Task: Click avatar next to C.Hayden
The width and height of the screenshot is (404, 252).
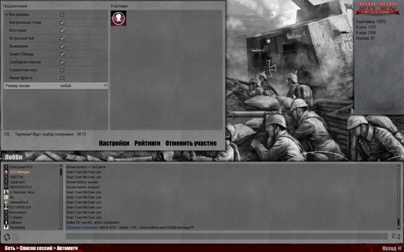Action: coord(6,217)
